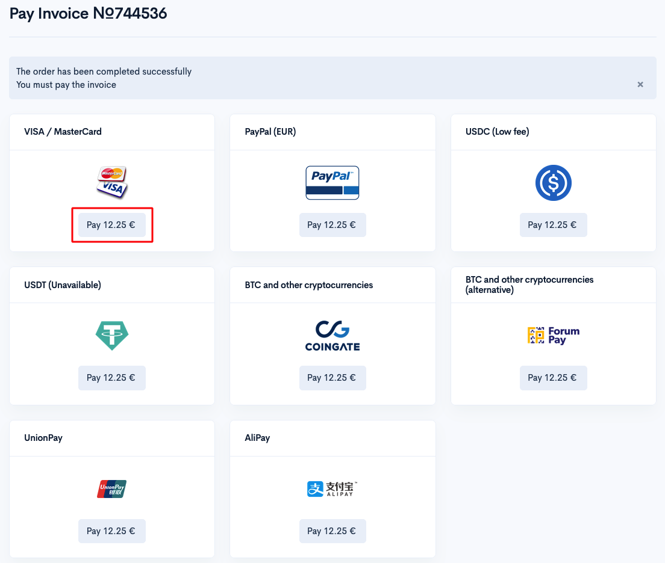The image size is (665, 563).
Task: Click the VISA / MasterCard cards logo
Action: 112,183
